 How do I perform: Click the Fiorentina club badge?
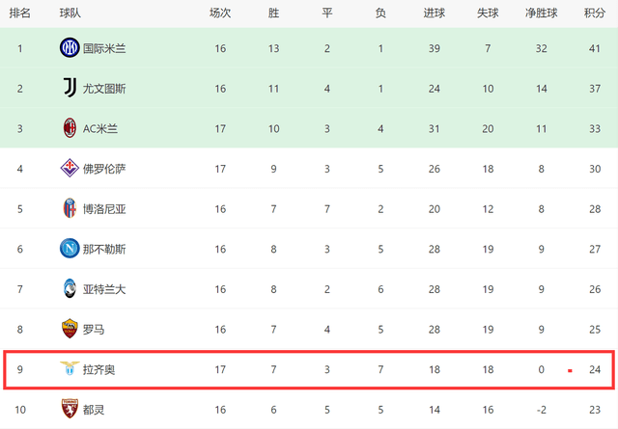coord(70,169)
